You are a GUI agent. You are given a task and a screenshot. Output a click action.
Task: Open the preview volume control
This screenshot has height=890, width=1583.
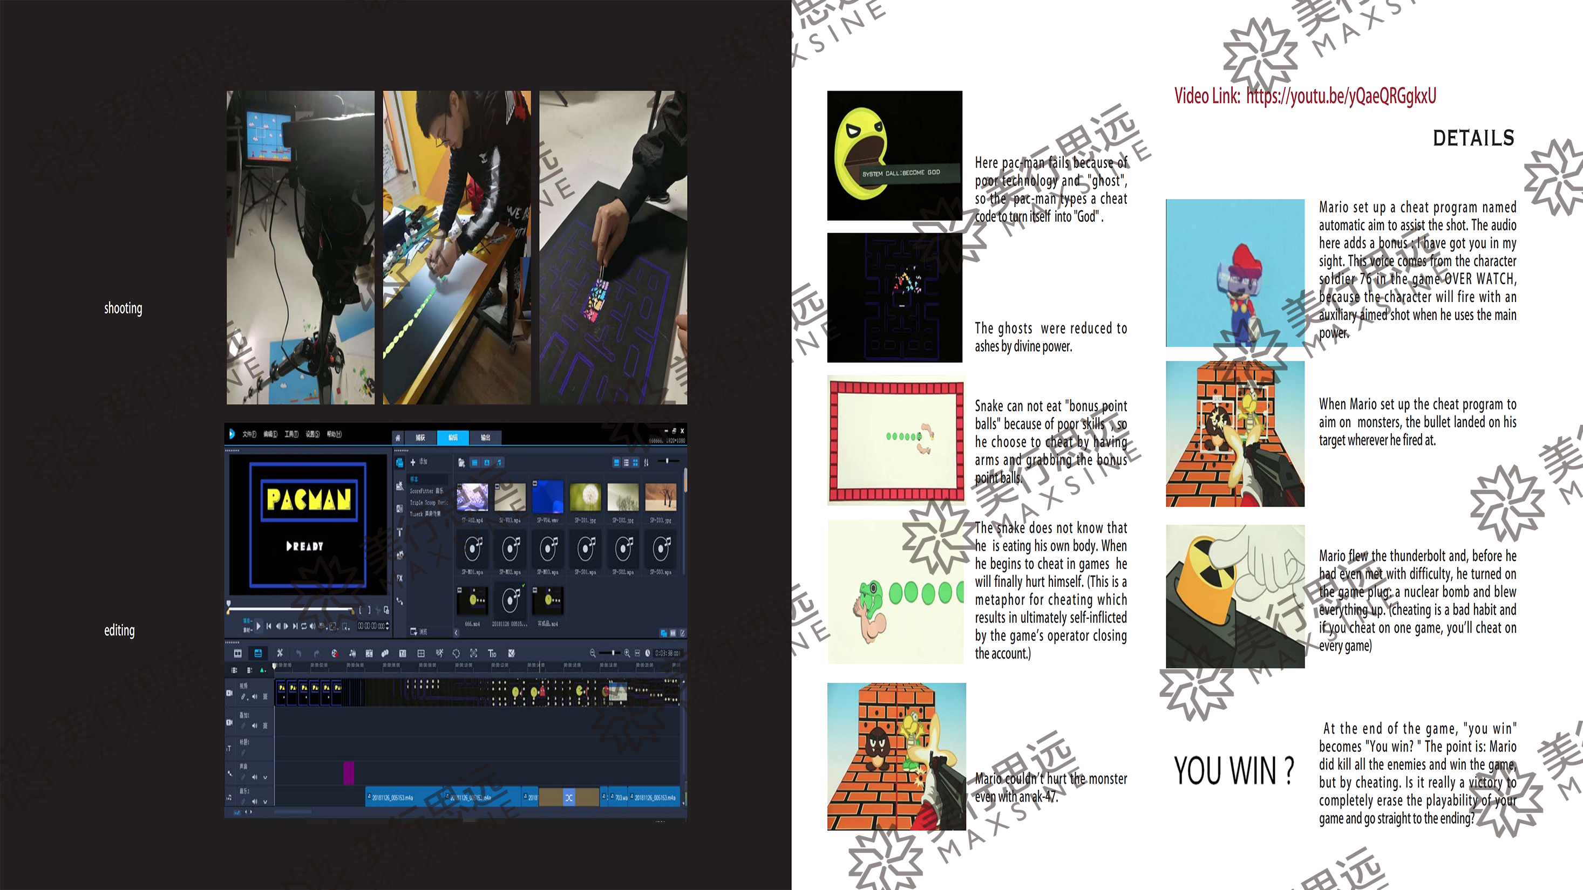pos(313,626)
